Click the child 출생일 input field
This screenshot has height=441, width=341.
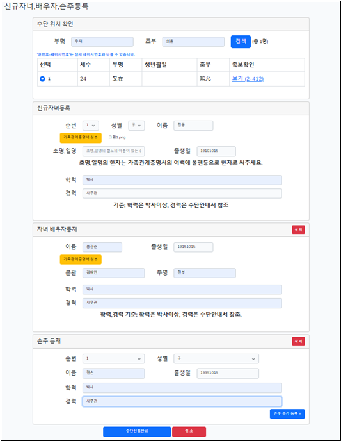pos(216,151)
